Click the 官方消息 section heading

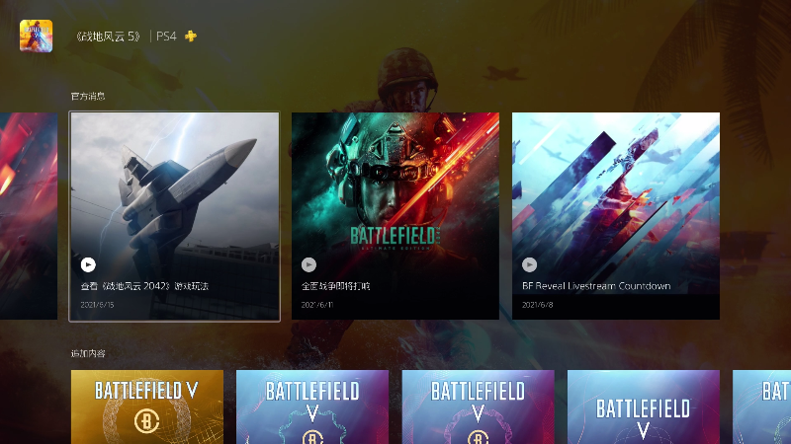click(88, 96)
